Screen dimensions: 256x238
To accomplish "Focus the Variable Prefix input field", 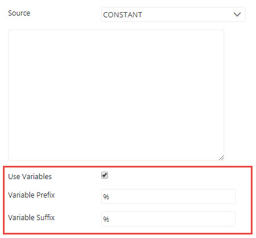I will (x=168, y=196).
